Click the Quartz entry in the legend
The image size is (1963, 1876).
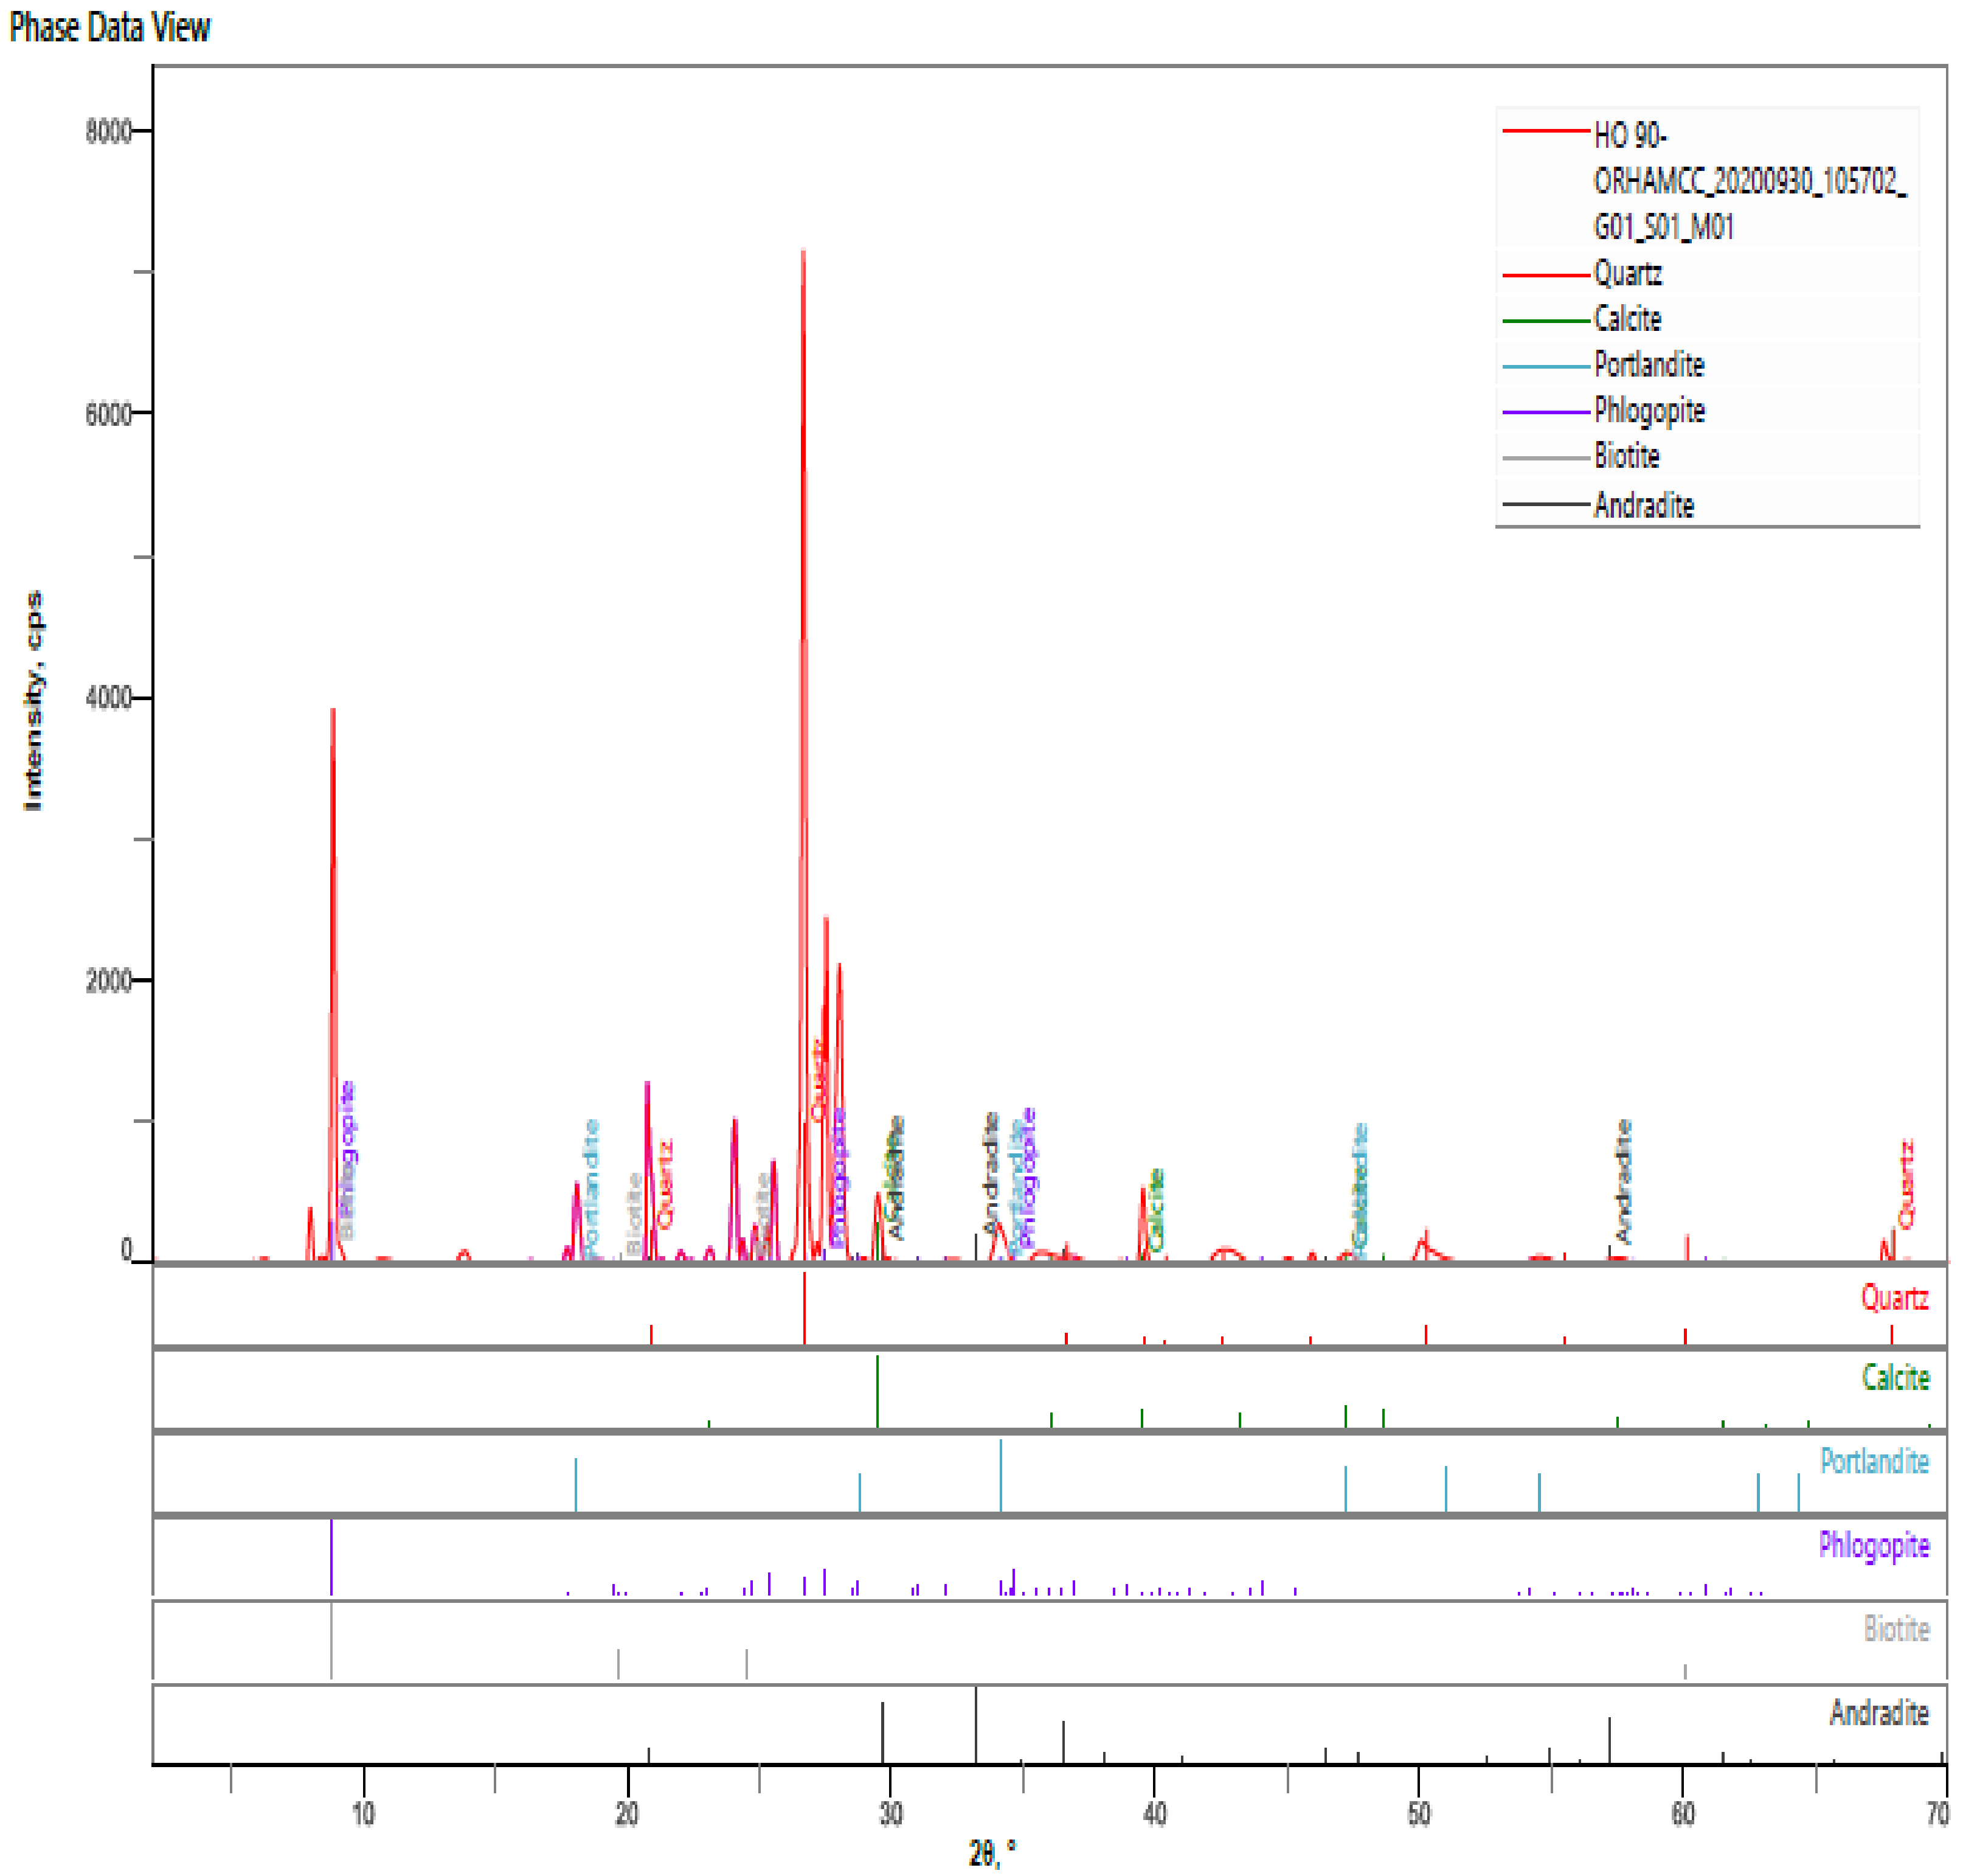tap(1627, 273)
